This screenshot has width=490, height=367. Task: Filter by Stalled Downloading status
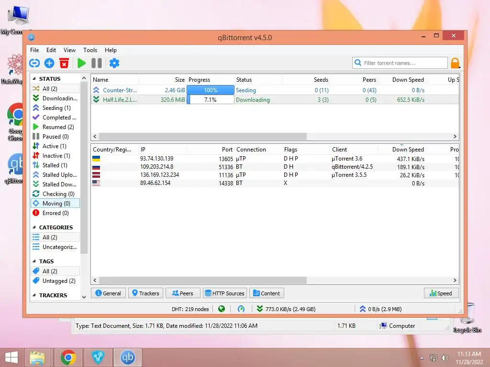(x=56, y=184)
